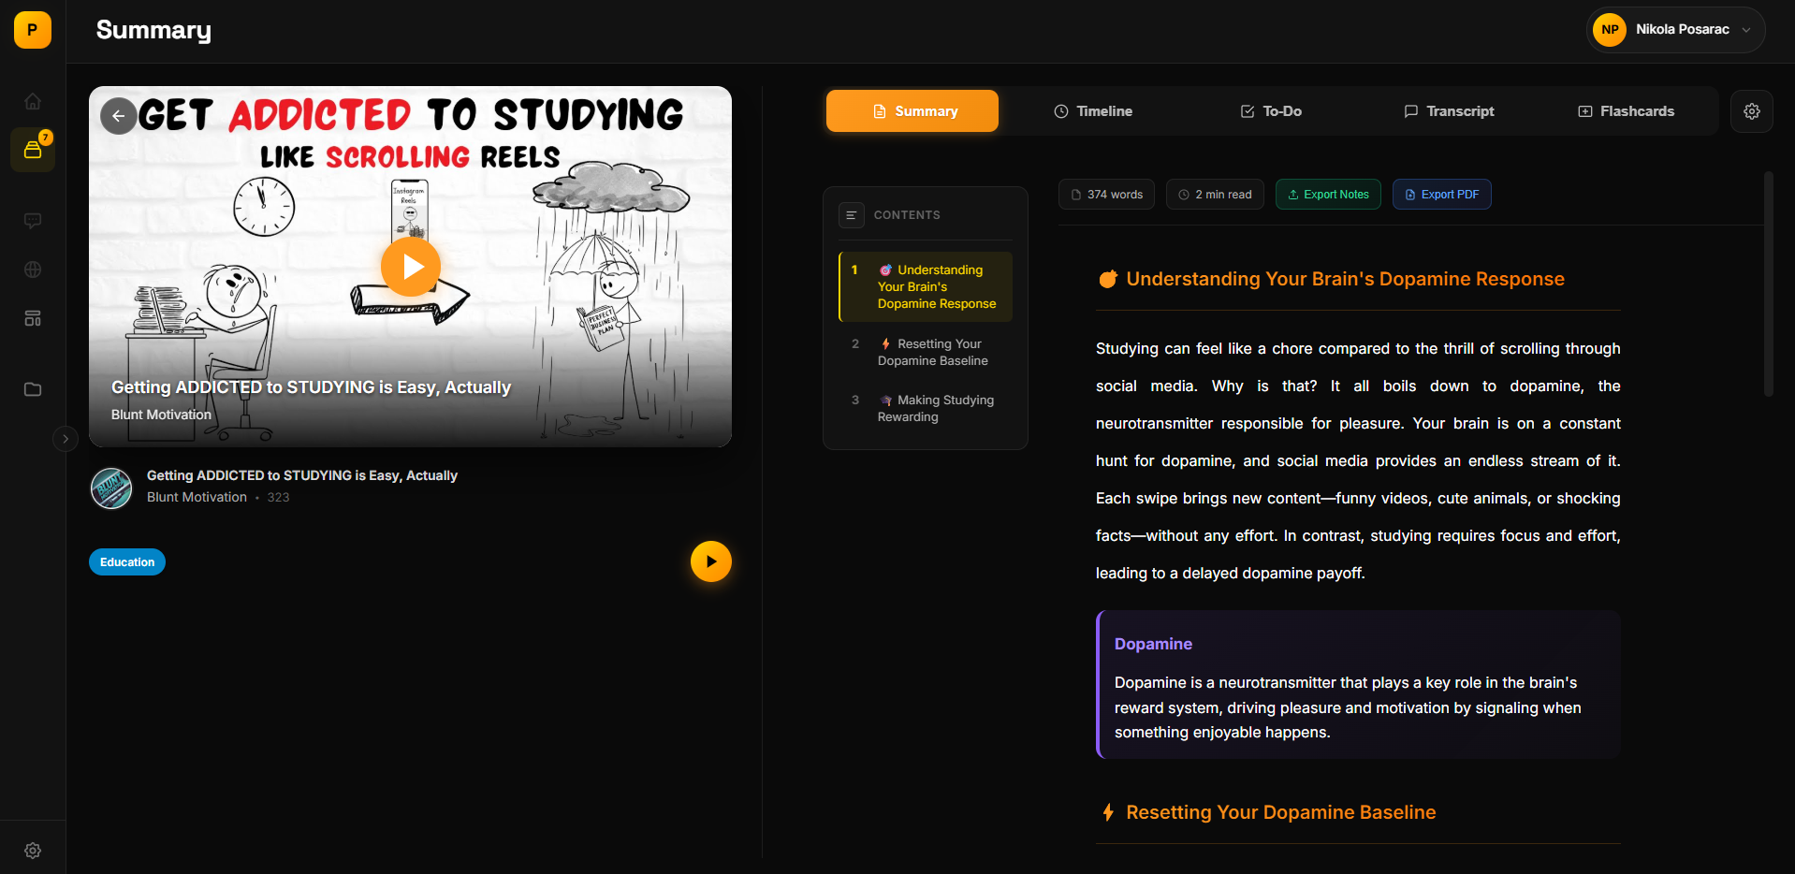This screenshot has width=1795, height=874.
Task: Switch to the Transcript tab
Action: [x=1449, y=111]
